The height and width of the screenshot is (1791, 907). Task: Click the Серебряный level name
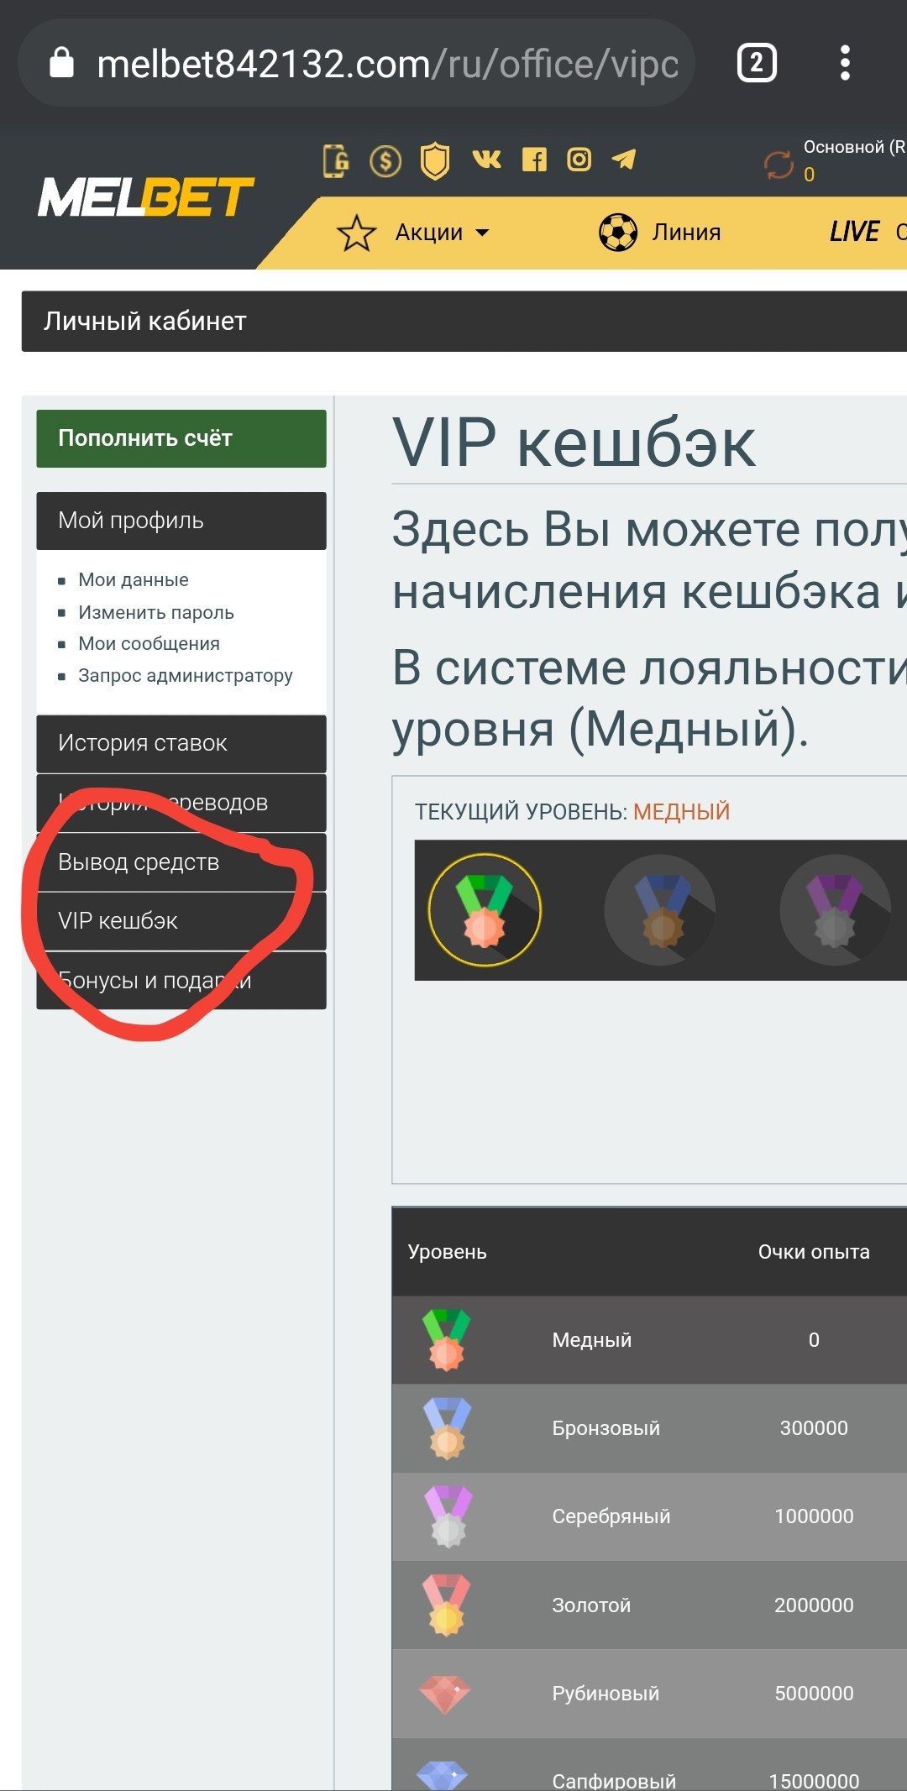[611, 1516]
